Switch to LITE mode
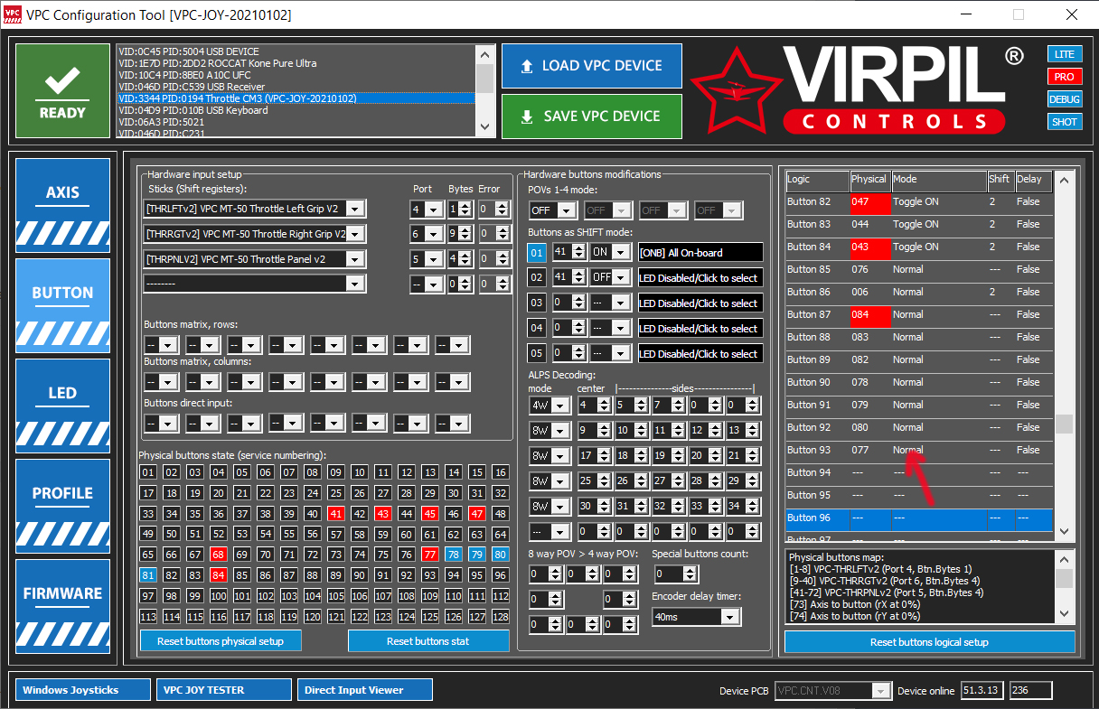 click(1065, 54)
